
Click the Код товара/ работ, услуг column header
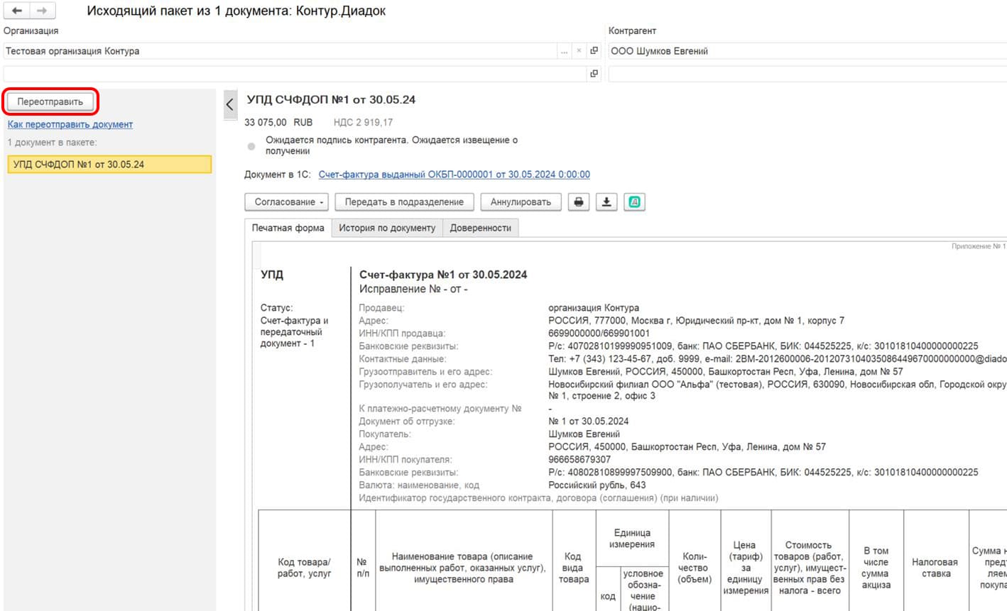304,568
